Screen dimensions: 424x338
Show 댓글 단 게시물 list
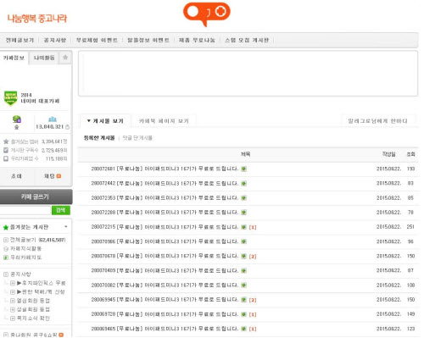(137, 138)
